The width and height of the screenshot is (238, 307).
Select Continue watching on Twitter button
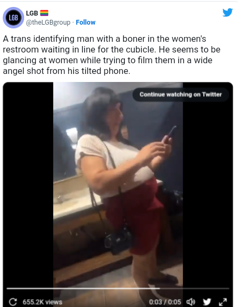coord(181,95)
